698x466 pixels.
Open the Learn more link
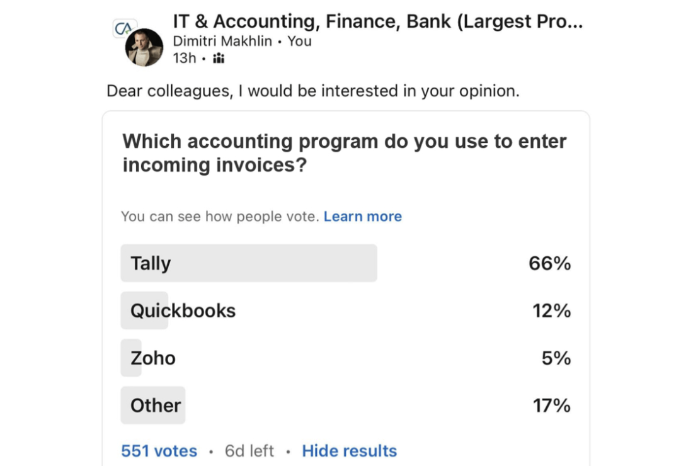[362, 217]
